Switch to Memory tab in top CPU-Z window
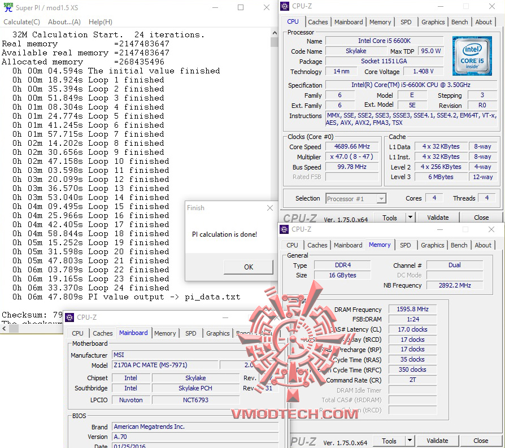Viewport: 505px width, 448px height. coord(380,22)
